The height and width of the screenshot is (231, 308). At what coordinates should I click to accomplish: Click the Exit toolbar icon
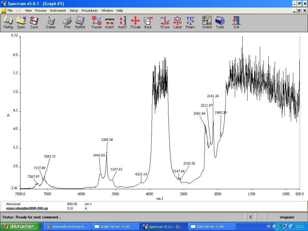coord(237,23)
